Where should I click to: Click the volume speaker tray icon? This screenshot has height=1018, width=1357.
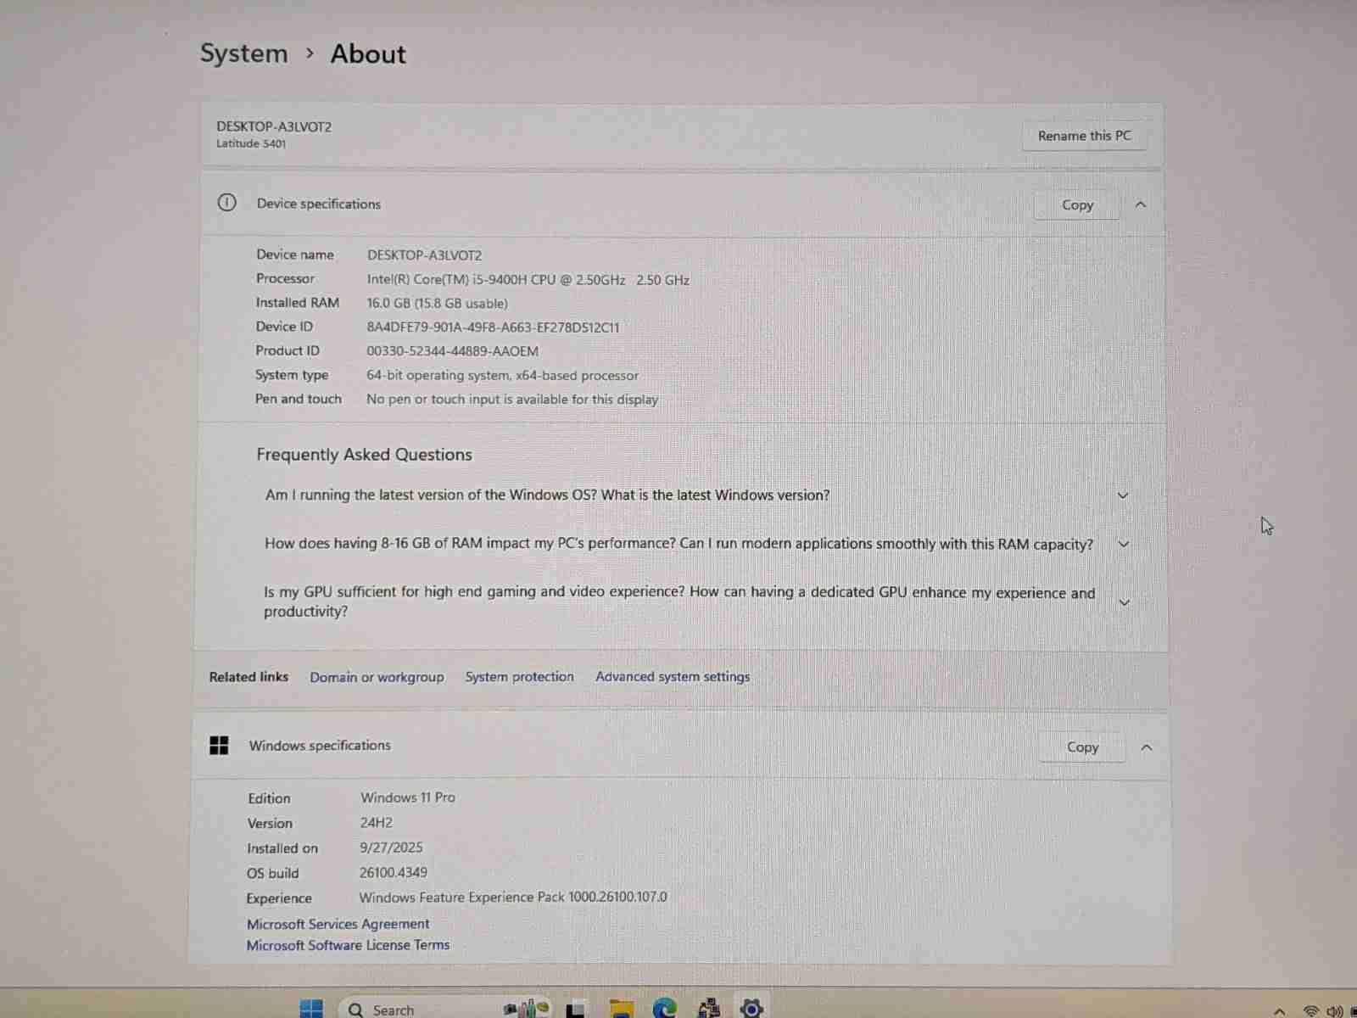point(1334,1011)
